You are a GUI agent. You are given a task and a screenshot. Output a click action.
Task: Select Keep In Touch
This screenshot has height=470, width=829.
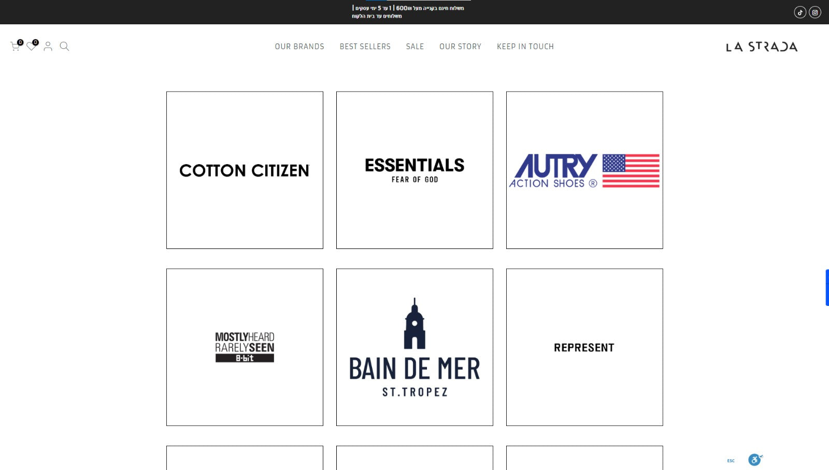[525, 47]
